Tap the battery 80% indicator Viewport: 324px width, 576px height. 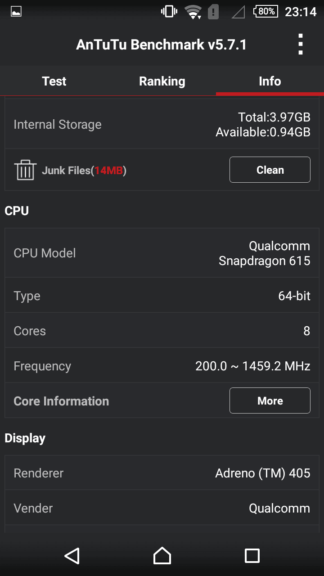tap(266, 12)
